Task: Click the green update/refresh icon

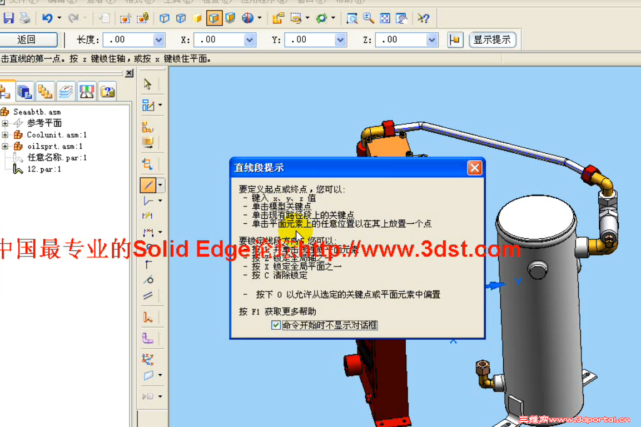Action: [322, 18]
